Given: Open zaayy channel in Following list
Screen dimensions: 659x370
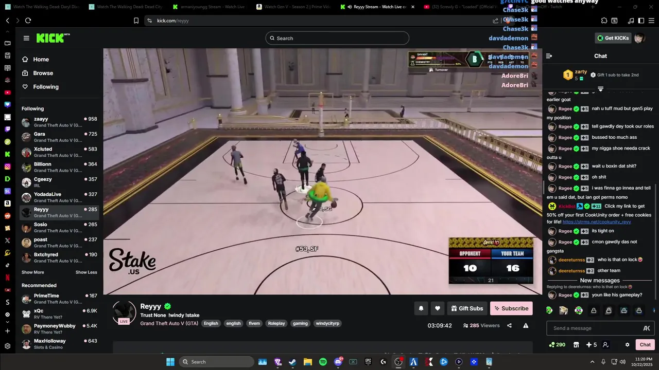Looking at the screenshot, I should coord(59,122).
